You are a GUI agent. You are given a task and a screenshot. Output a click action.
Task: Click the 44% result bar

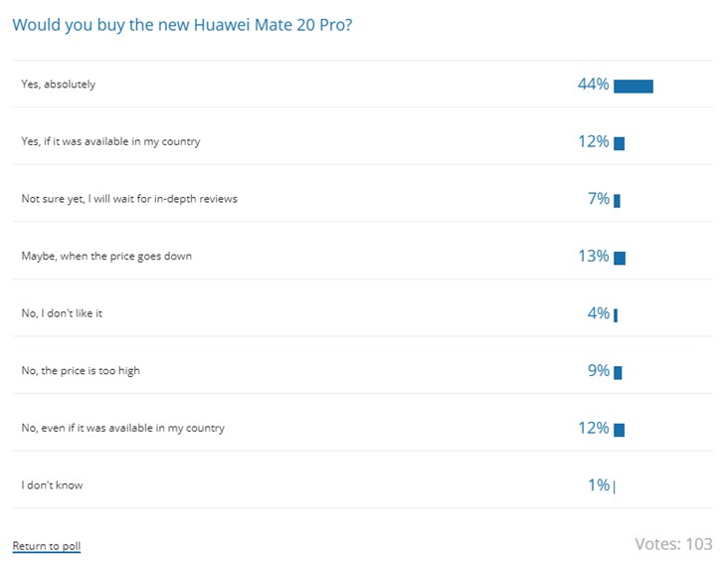[x=633, y=86]
